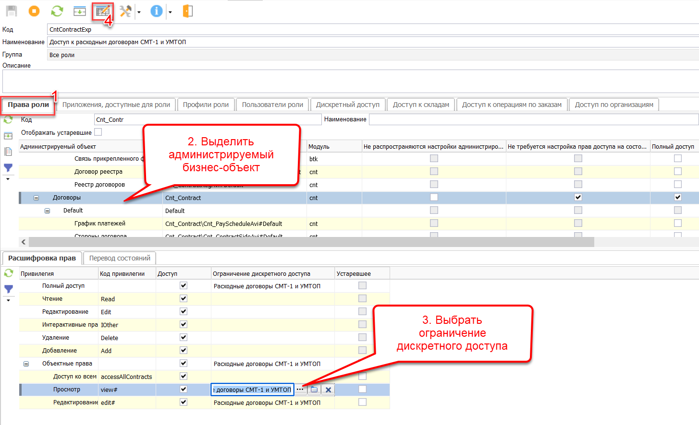This screenshot has height=425, width=699.
Task: Open the 'Перевод состояний' tab
Action: click(x=120, y=258)
